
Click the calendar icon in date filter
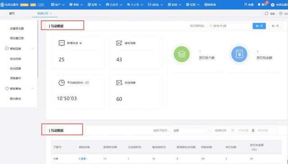[x=211, y=26]
